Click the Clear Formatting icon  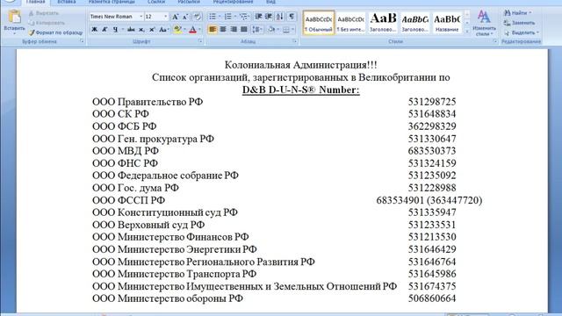coord(197,17)
